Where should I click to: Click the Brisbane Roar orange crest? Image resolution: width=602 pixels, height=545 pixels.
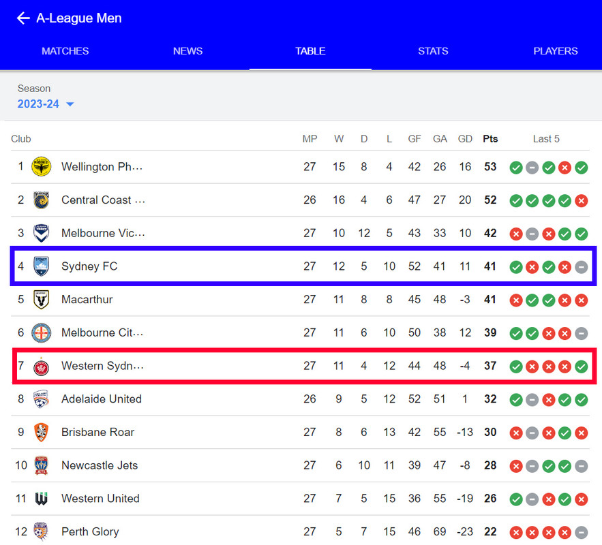click(x=41, y=432)
